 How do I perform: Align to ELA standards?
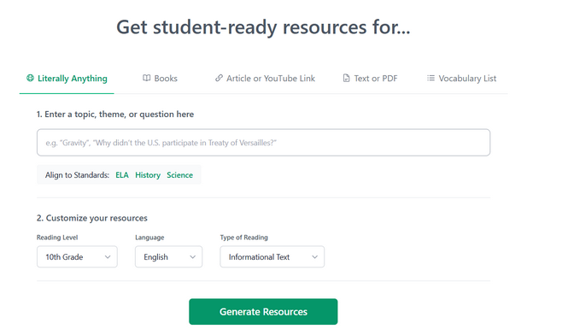click(x=122, y=175)
